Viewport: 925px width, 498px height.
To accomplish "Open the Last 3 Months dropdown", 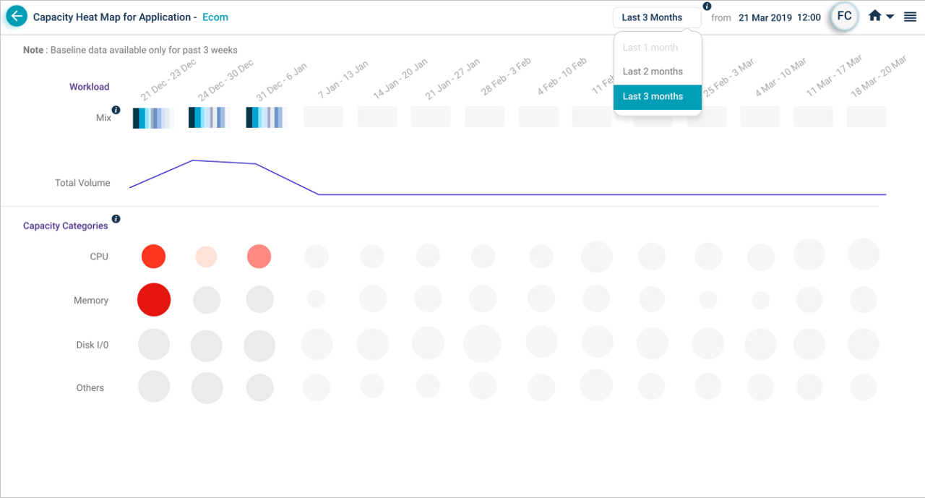I will point(656,17).
